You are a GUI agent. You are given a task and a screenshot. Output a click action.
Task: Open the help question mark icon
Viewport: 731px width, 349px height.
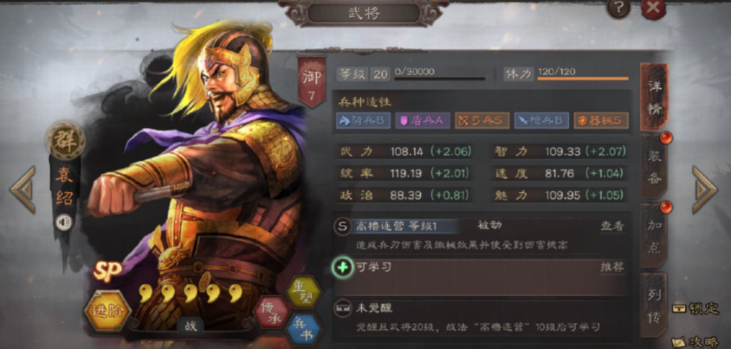(619, 6)
